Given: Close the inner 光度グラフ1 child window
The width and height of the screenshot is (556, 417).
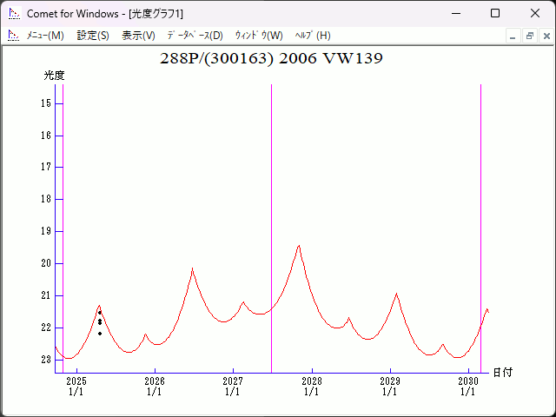Looking at the screenshot, I should [x=545, y=36].
